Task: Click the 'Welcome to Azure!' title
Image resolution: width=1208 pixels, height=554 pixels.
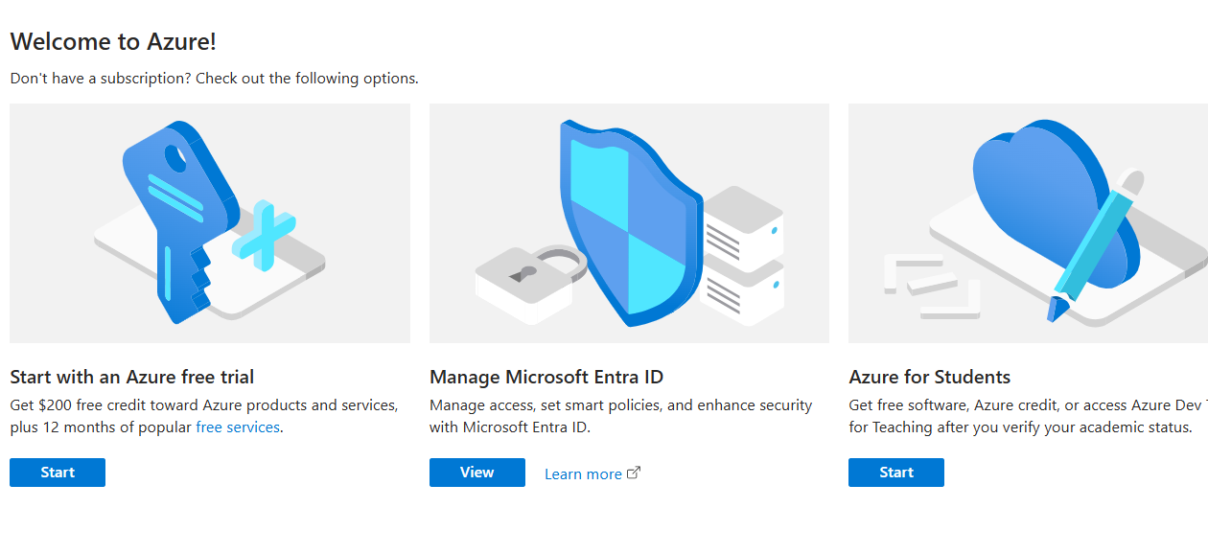Action: 113,41
